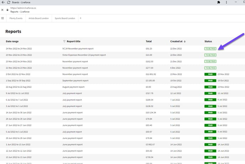
Task: Click PAID badge for £11 801.92 report
Action: pyautogui.click(x=210, y=74)
